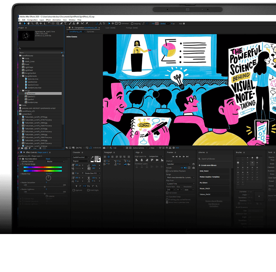The image size is (276, 272).
Task: Jump to first frame in Preview
Action: (x=173, y=157)
